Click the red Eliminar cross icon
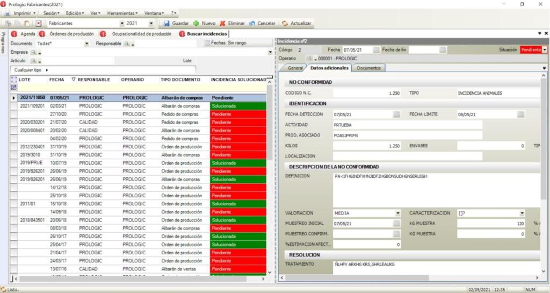 [x=222, y=24]
